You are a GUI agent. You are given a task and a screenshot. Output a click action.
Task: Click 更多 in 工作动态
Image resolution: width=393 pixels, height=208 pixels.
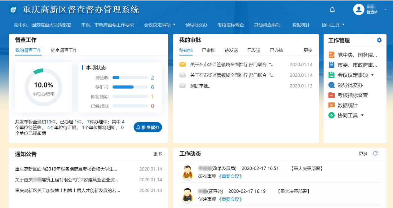tap(363, 153)
